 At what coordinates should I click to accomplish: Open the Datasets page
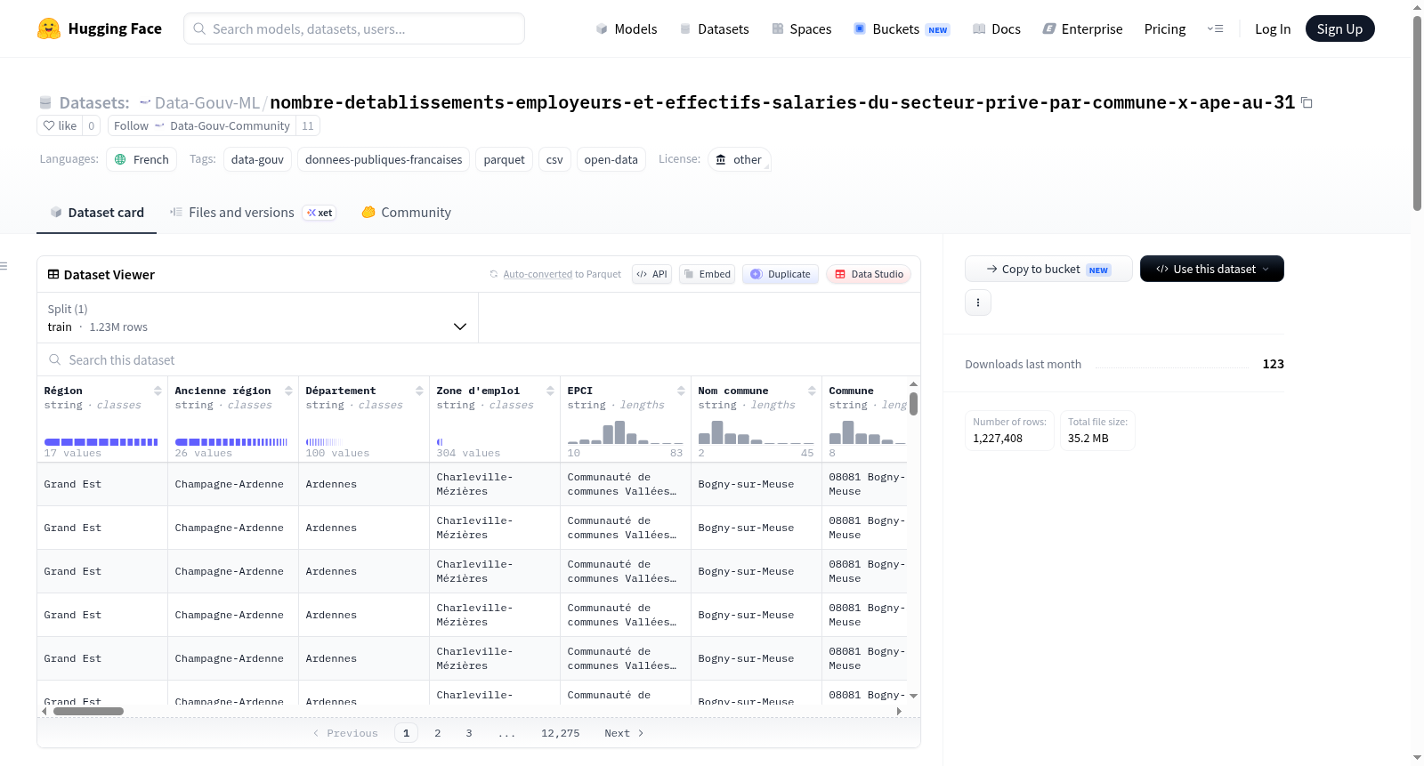[x=714, y=28]
